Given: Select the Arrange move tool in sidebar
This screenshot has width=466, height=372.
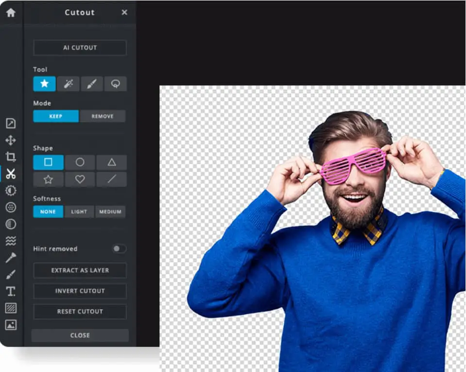Looking at the screenshot, I should pos(11,140).
